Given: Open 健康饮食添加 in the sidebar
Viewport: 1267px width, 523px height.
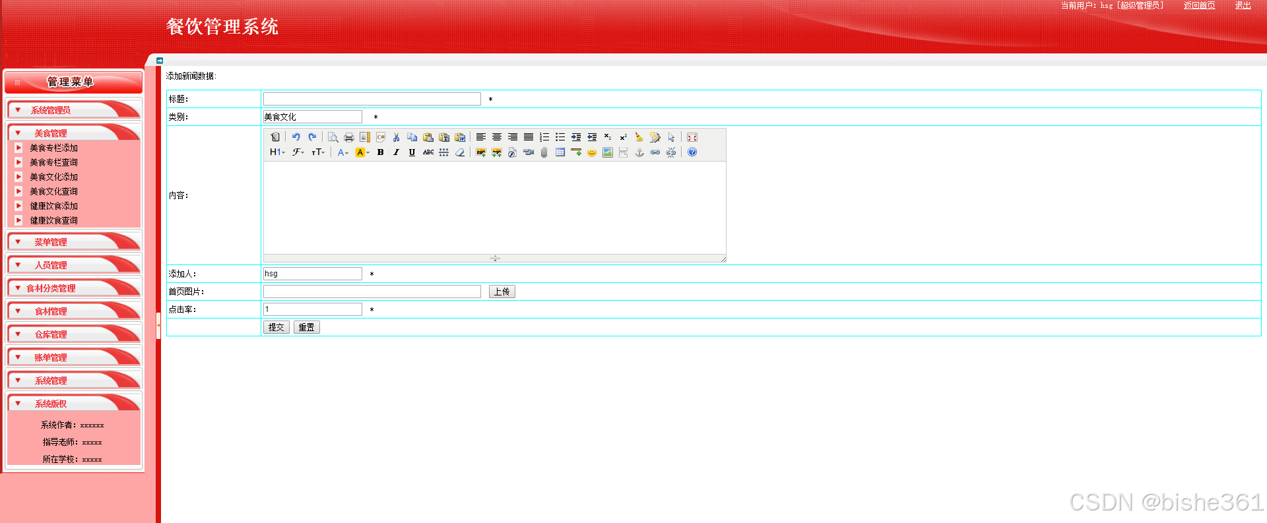Looking at the screenshot, I should point(53,206).
